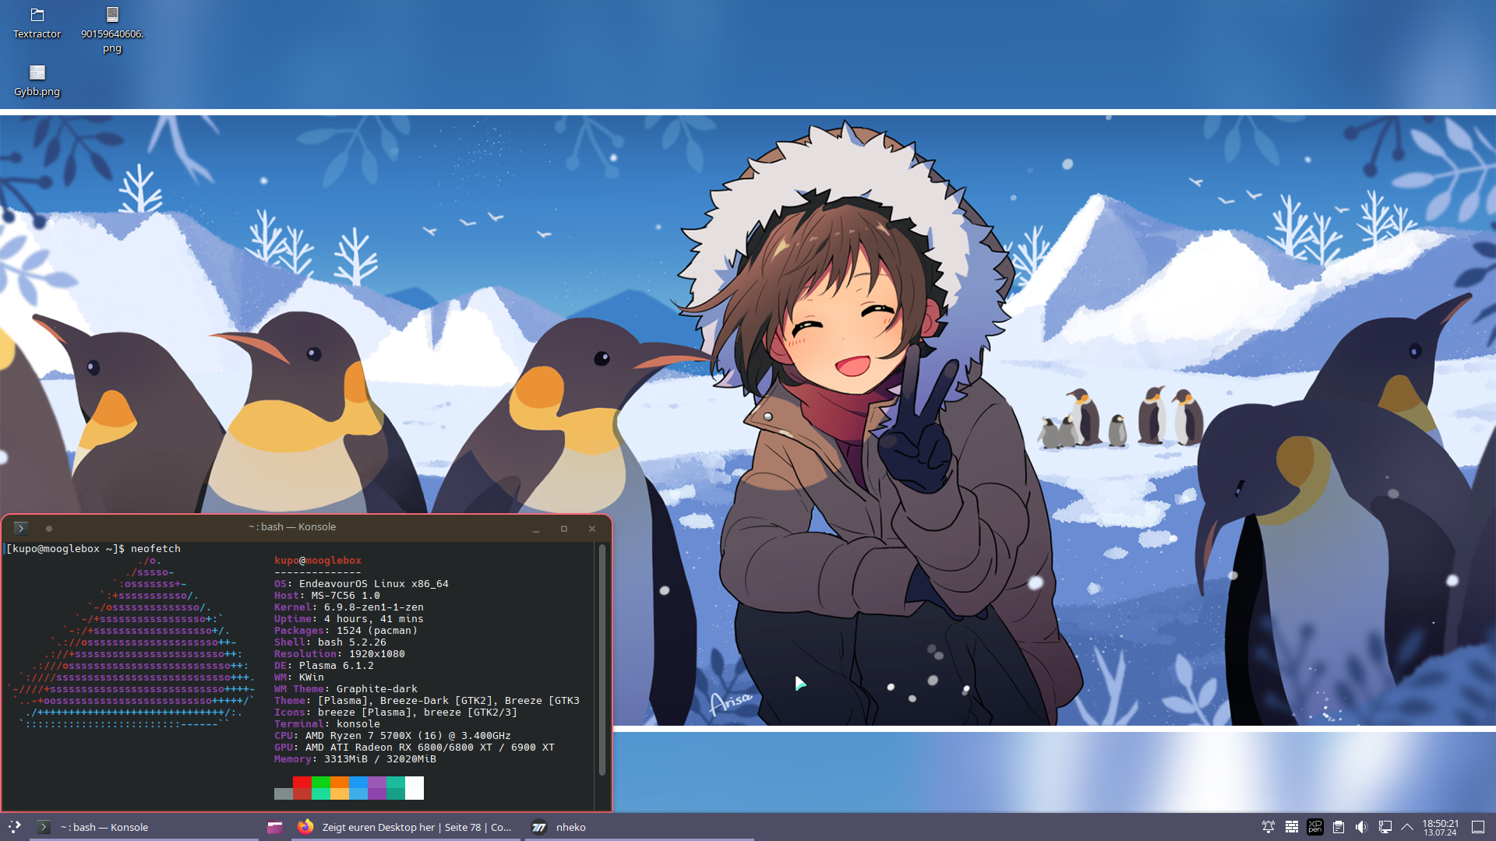Open the clock and calendar
The height and width of the screenshot is (841, 1496).
1441,827
